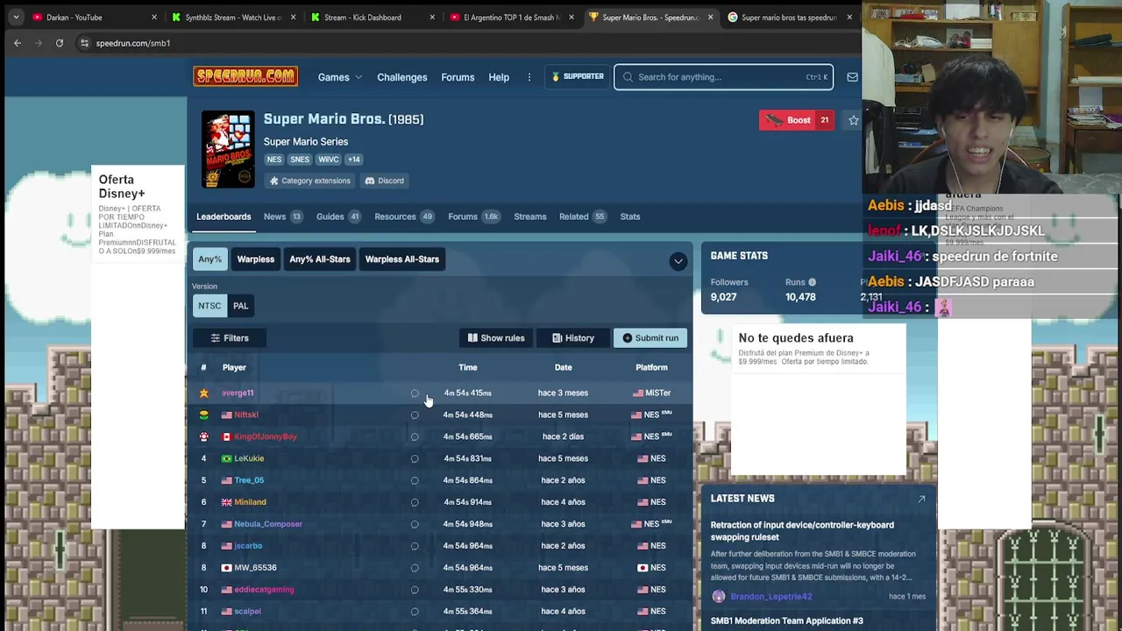Open the Guides tab
The height and width of the screenshot is (631, 1122).
338,216
